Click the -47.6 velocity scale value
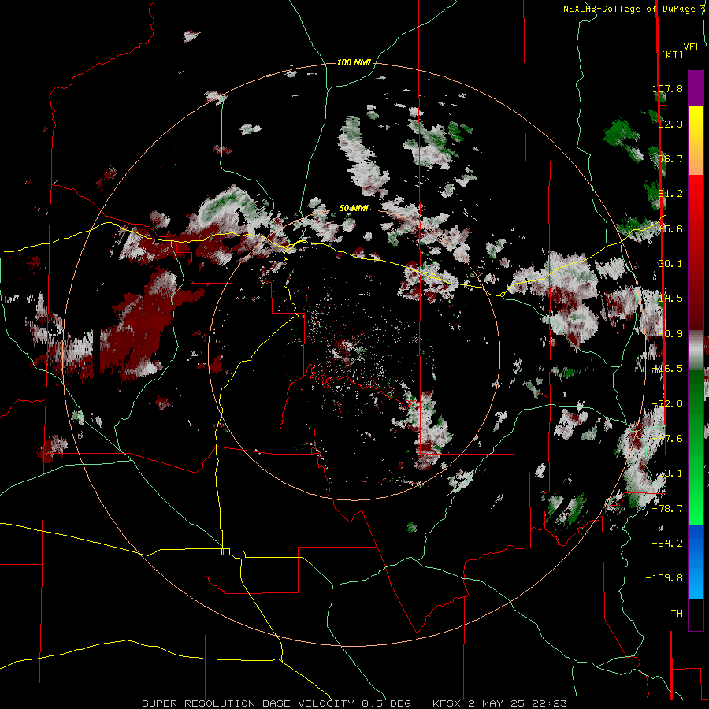This screenshot has height=709, width=709. point(668,439)
